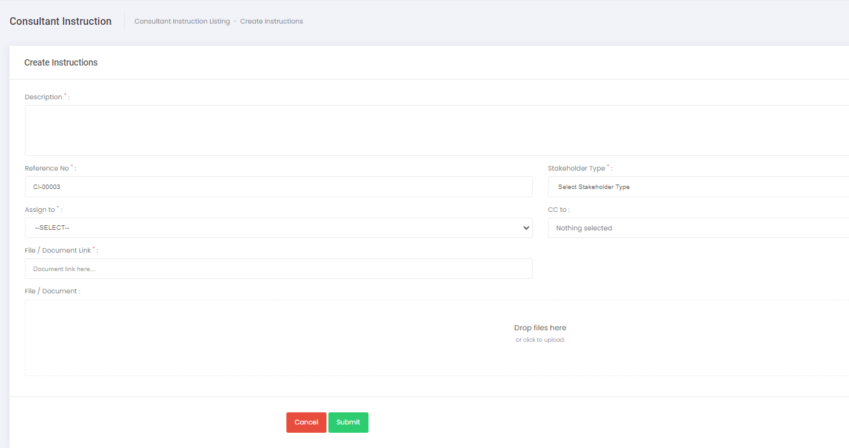Click the File / Document Link label
The height and width of the screenshot is (448, 849).
point(58,251)
